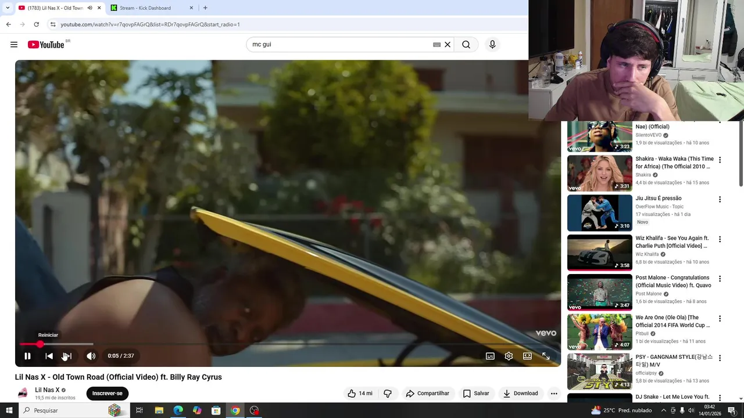
Task: Switch to the Stream - Kick Dashboard tab
Action: click(145, 8)
